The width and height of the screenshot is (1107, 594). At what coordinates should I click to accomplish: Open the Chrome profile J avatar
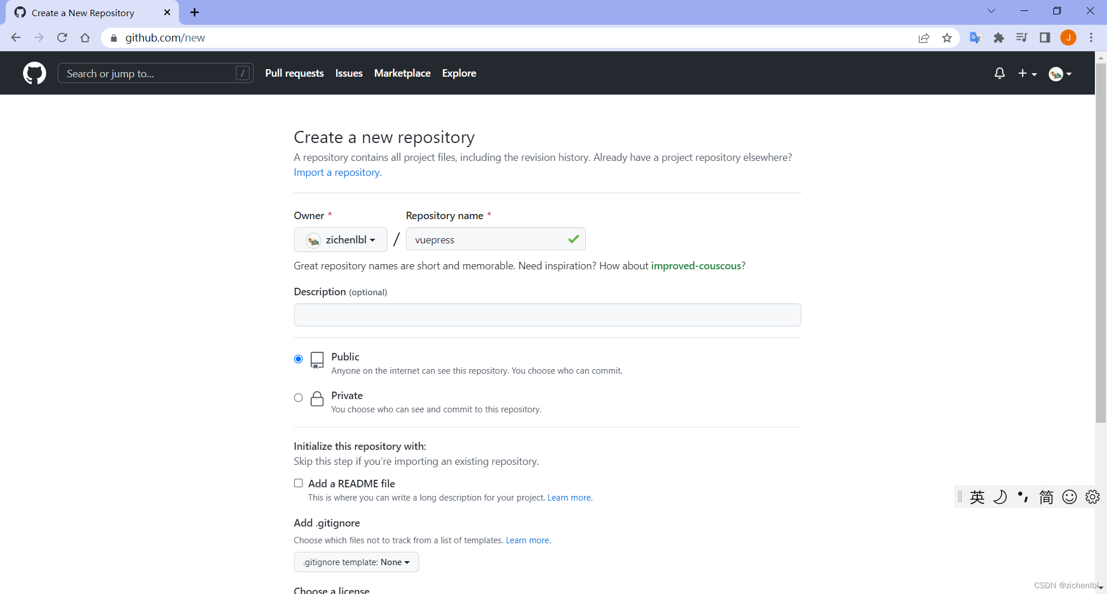coord(1068,37)
